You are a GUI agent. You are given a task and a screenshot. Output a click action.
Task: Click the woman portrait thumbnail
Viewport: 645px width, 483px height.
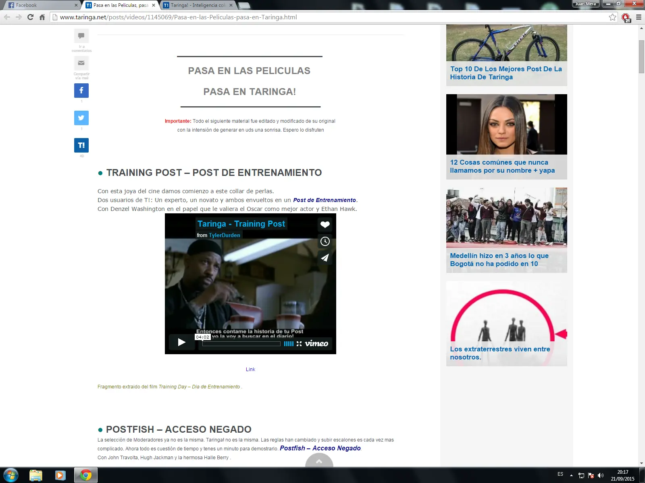click(x=507, y=124)
